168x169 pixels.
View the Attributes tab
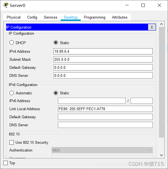pos(119,17)
